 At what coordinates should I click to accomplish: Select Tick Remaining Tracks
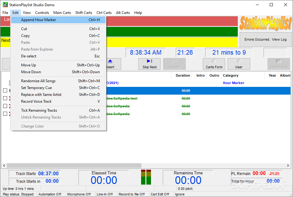(58, 110)
